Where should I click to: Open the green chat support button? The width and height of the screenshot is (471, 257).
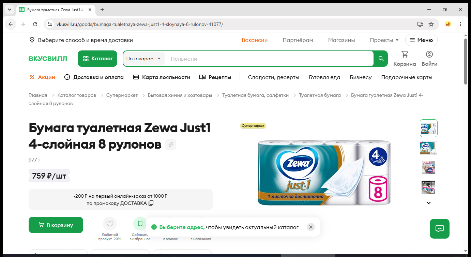pyautogui.click(x=440, y=229)
